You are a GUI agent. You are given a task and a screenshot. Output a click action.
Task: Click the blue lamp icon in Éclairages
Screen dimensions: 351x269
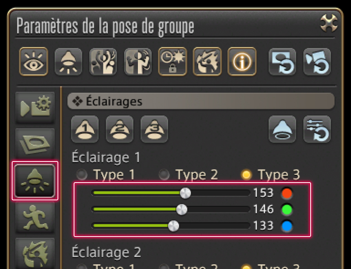click(282, 129)
